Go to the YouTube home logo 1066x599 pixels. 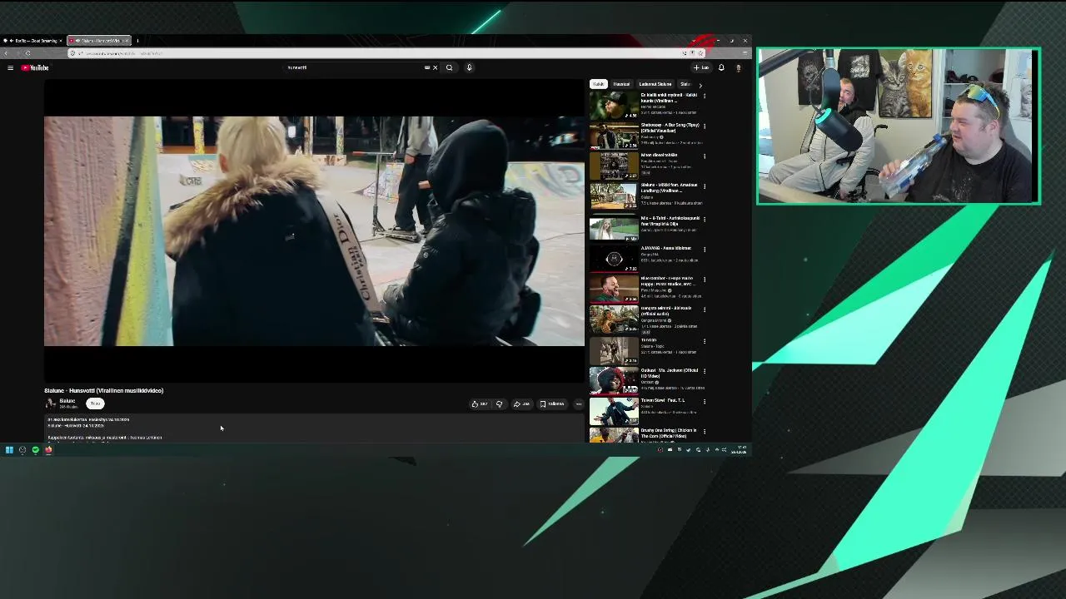35,67
